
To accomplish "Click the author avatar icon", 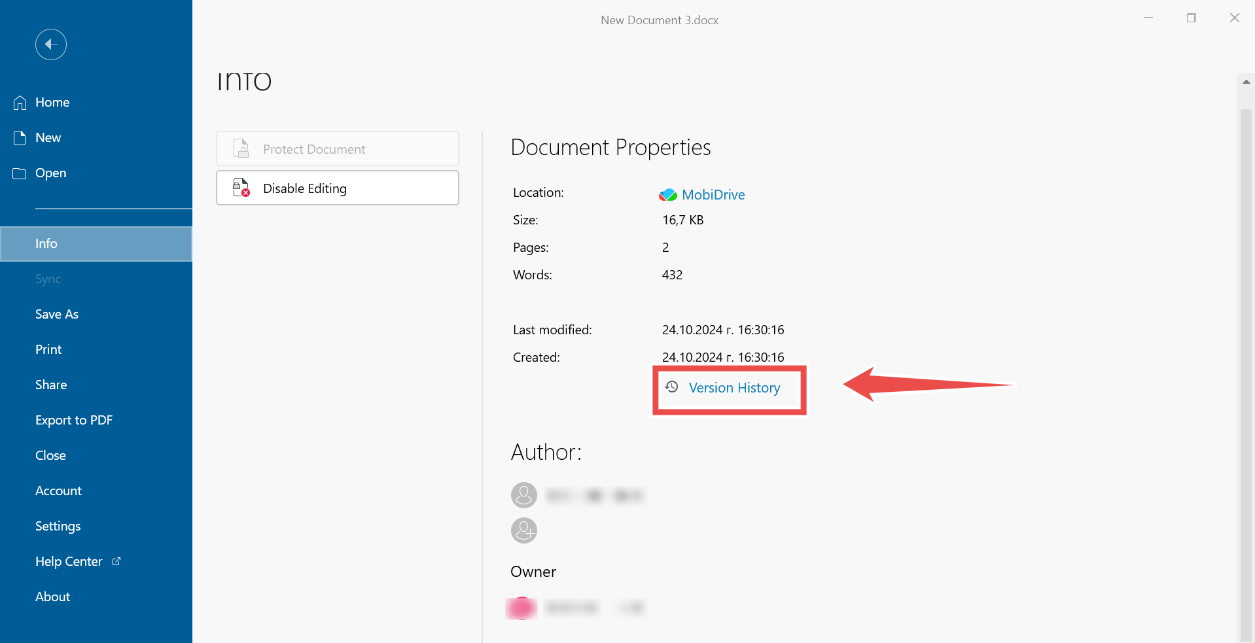I will (x=524, y=495).
